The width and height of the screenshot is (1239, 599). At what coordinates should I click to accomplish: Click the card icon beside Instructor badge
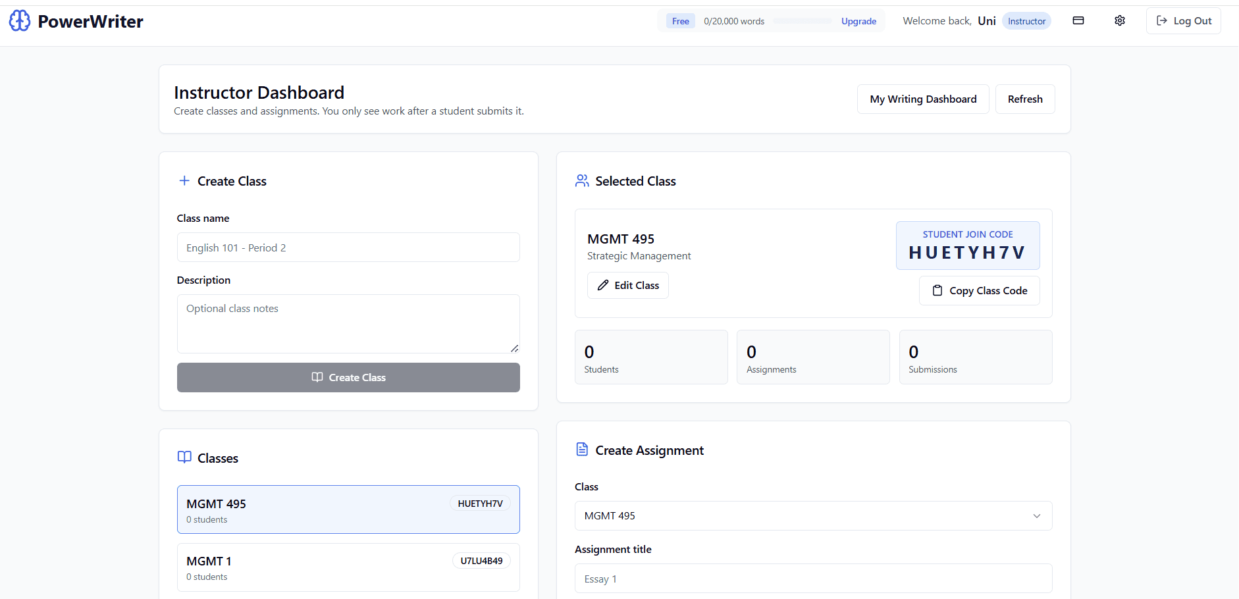tap(1078, 21)
